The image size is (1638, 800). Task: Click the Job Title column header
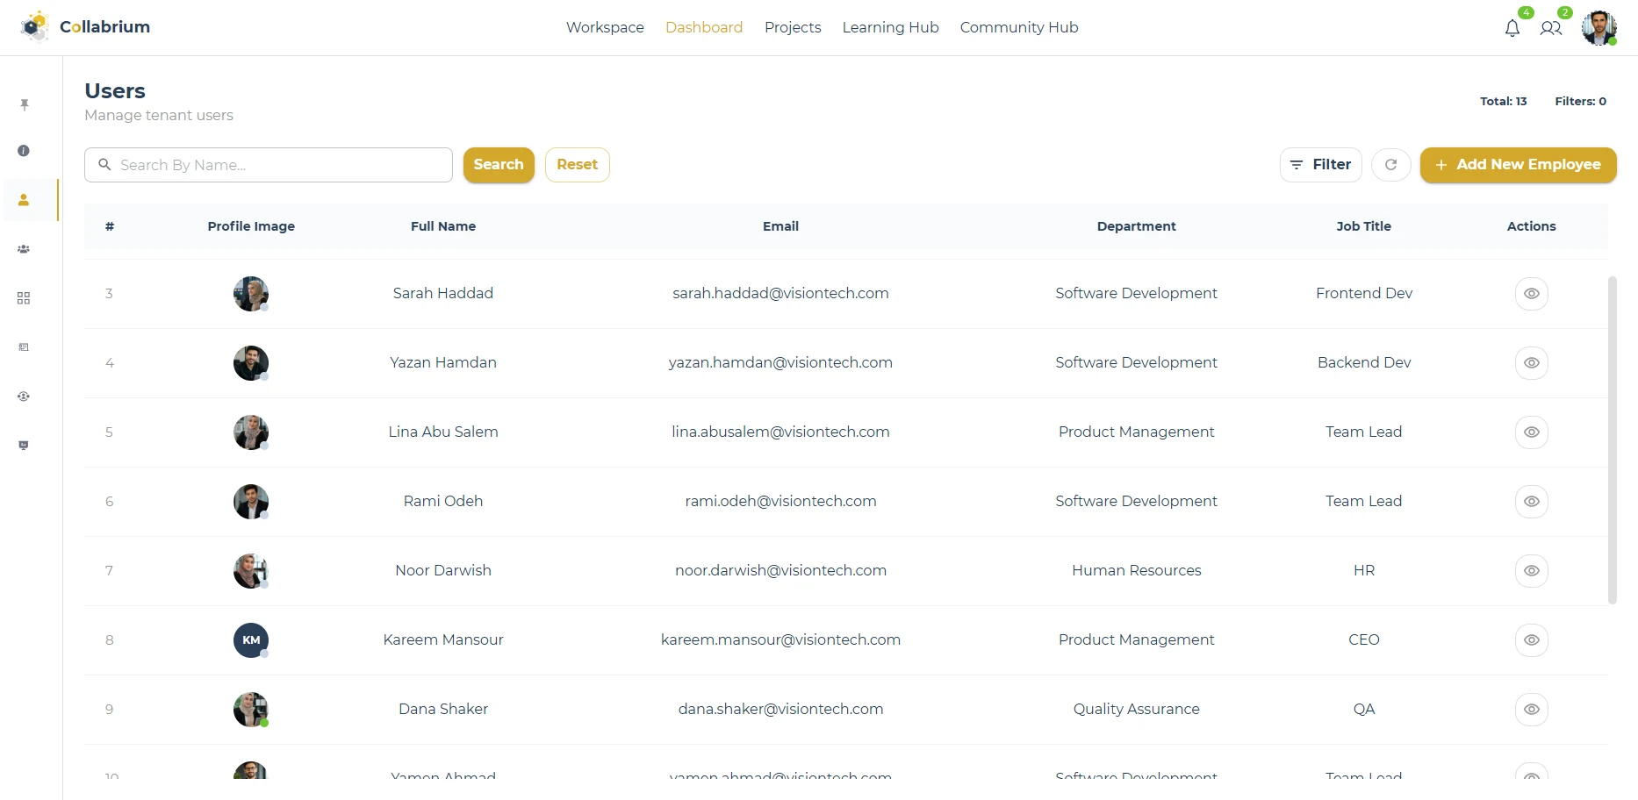point(1363,226)
